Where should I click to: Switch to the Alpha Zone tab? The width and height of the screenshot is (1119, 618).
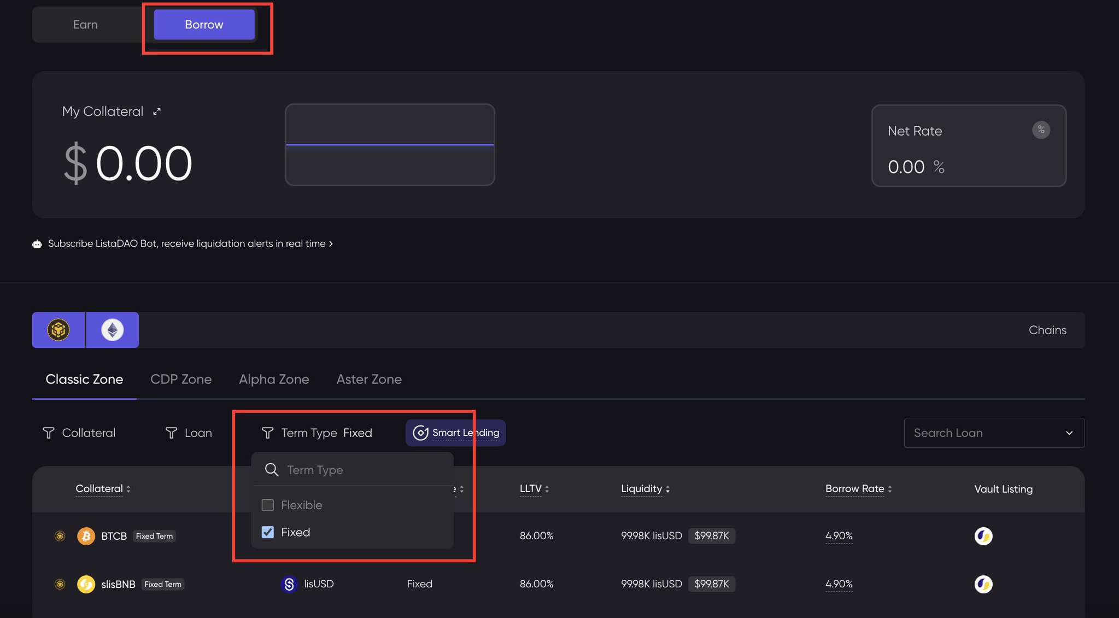click(274, 379)
